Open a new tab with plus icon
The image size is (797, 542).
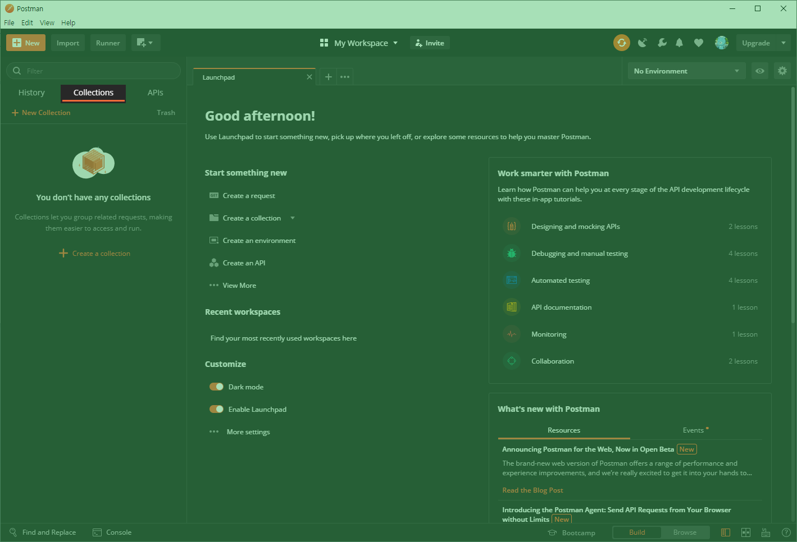[x=329, y=77]
